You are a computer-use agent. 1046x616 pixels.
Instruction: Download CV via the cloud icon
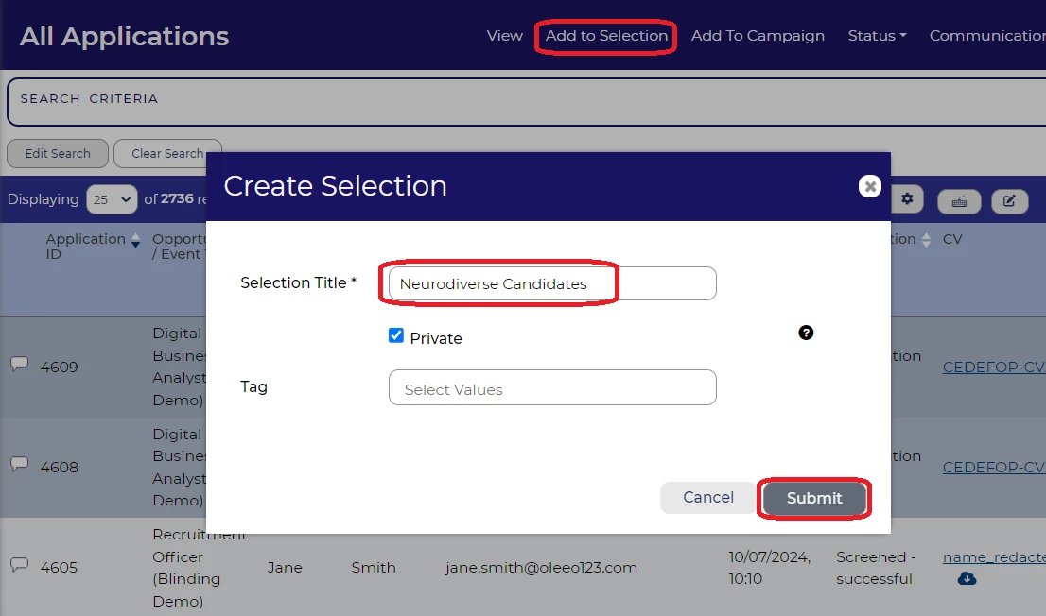[x=967, y=578]
